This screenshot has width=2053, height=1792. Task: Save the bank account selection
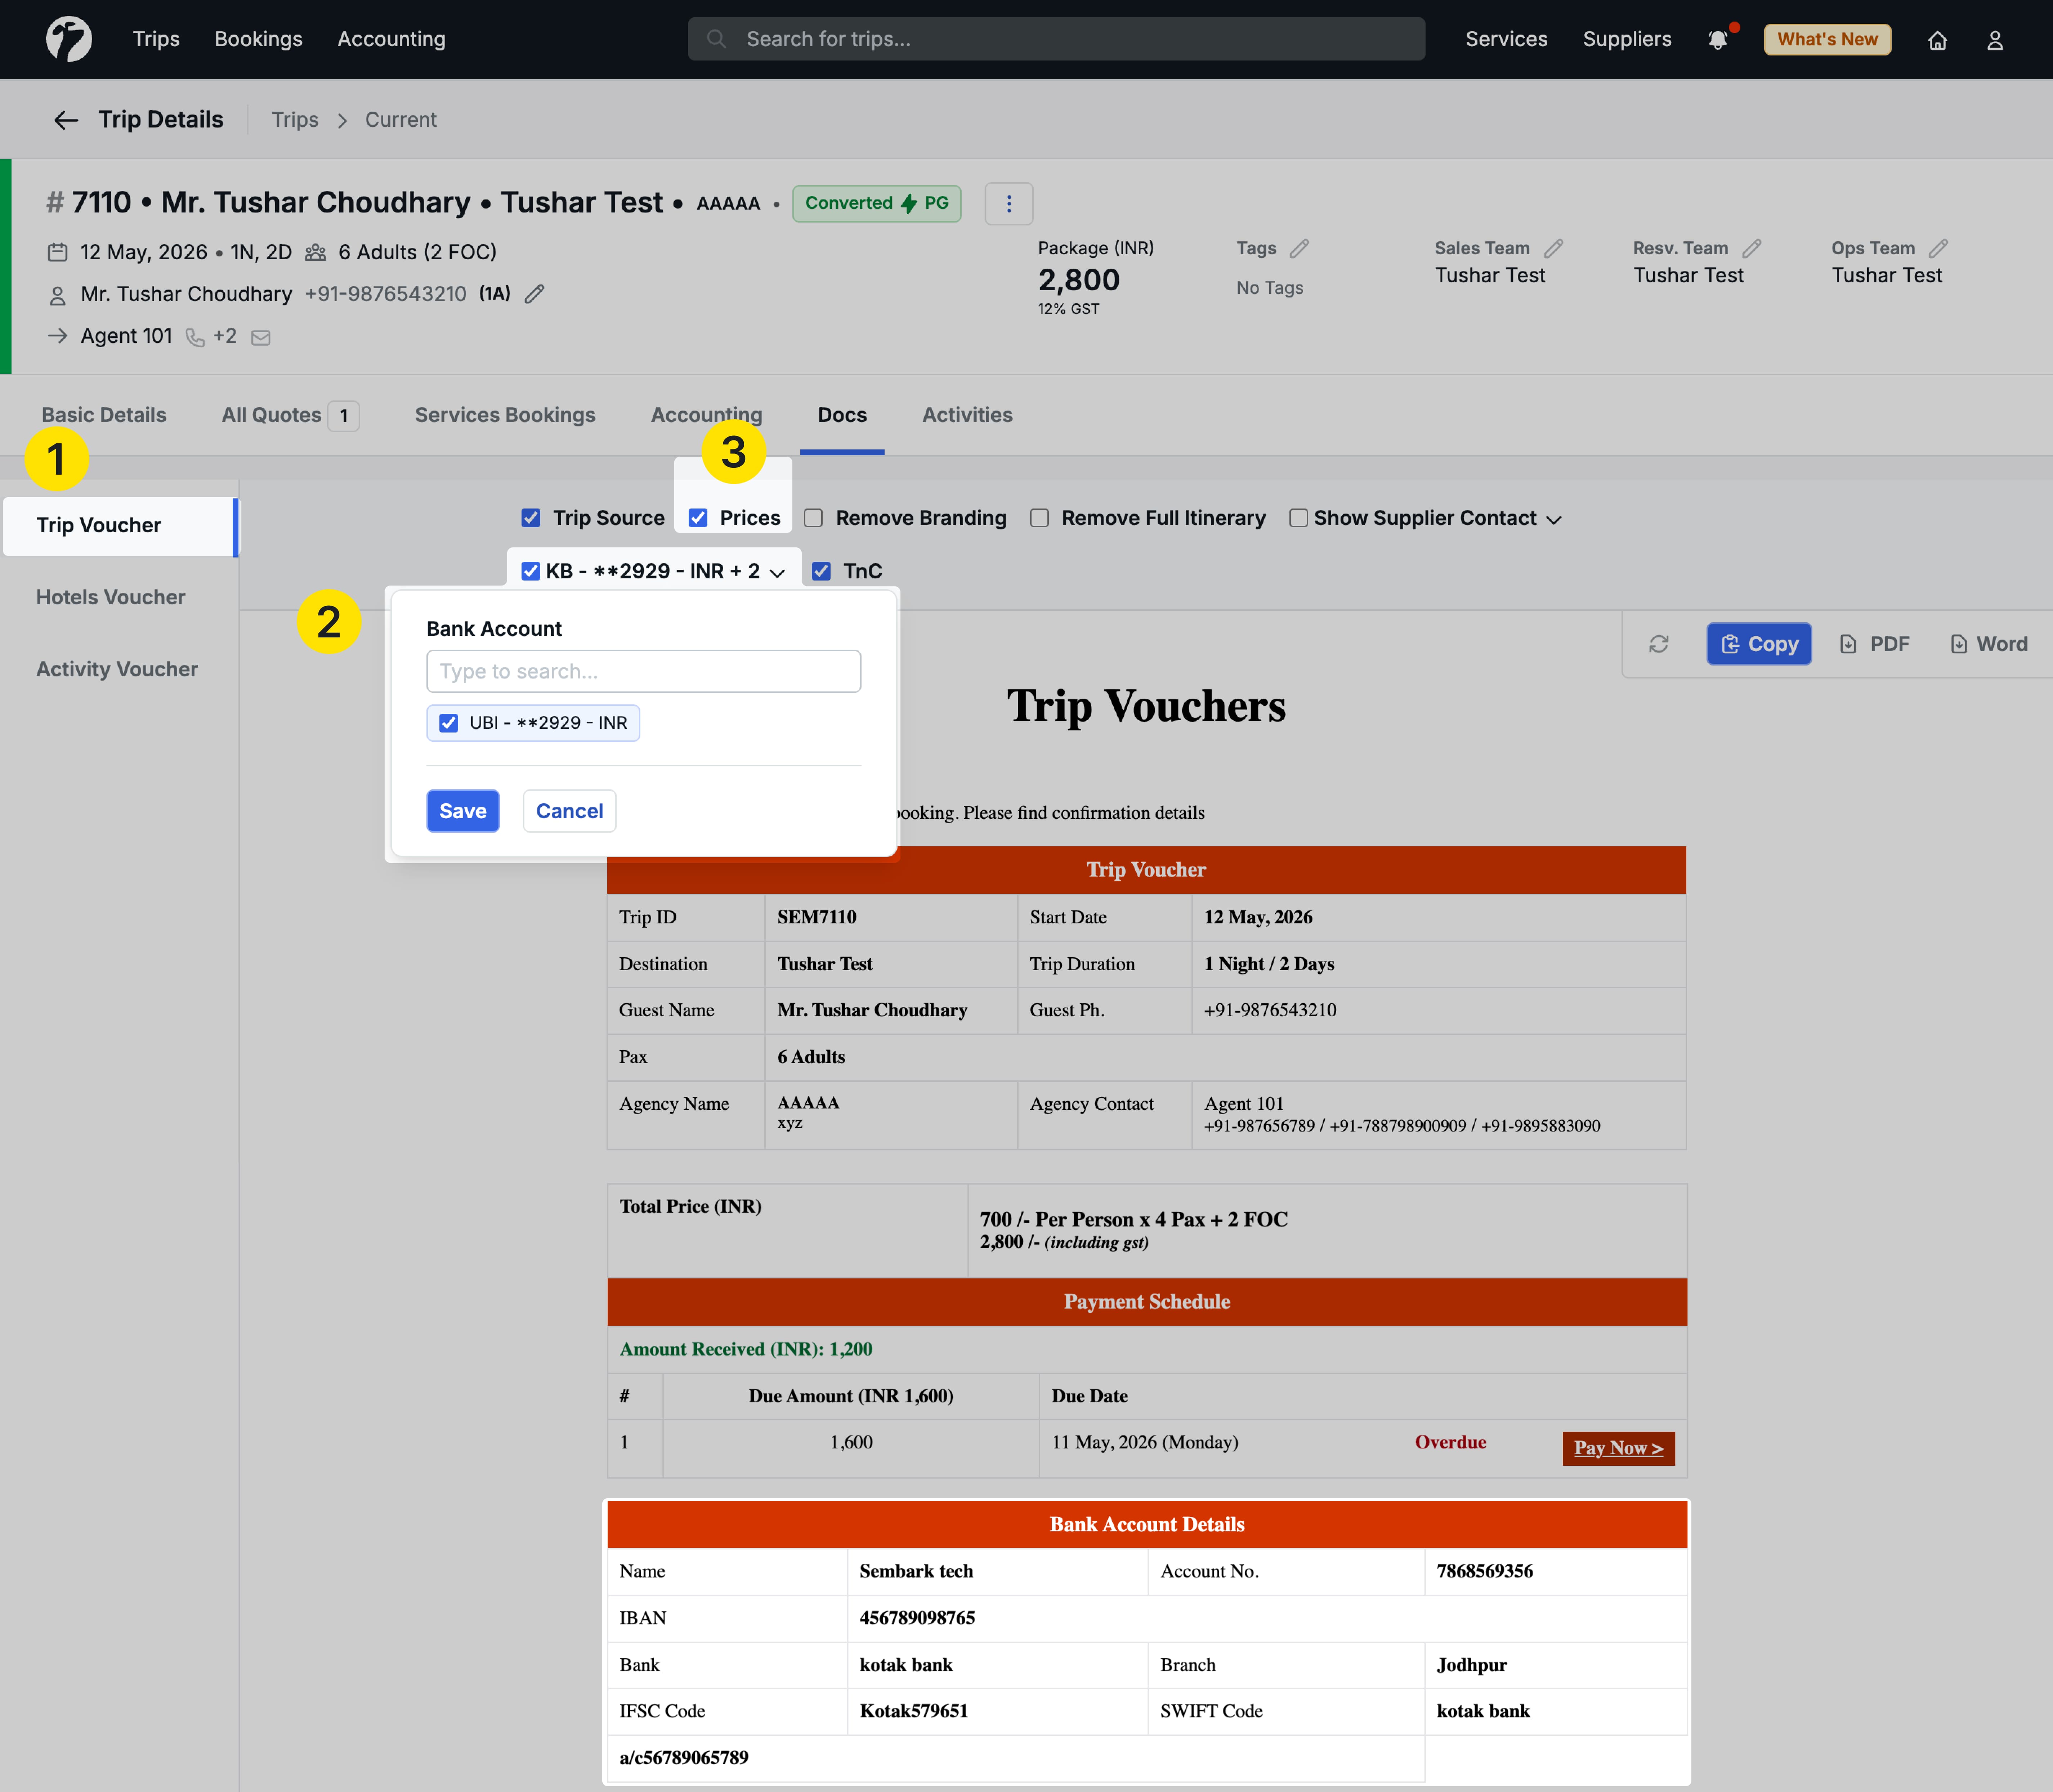pyautogui.click(x=463, y=811)
